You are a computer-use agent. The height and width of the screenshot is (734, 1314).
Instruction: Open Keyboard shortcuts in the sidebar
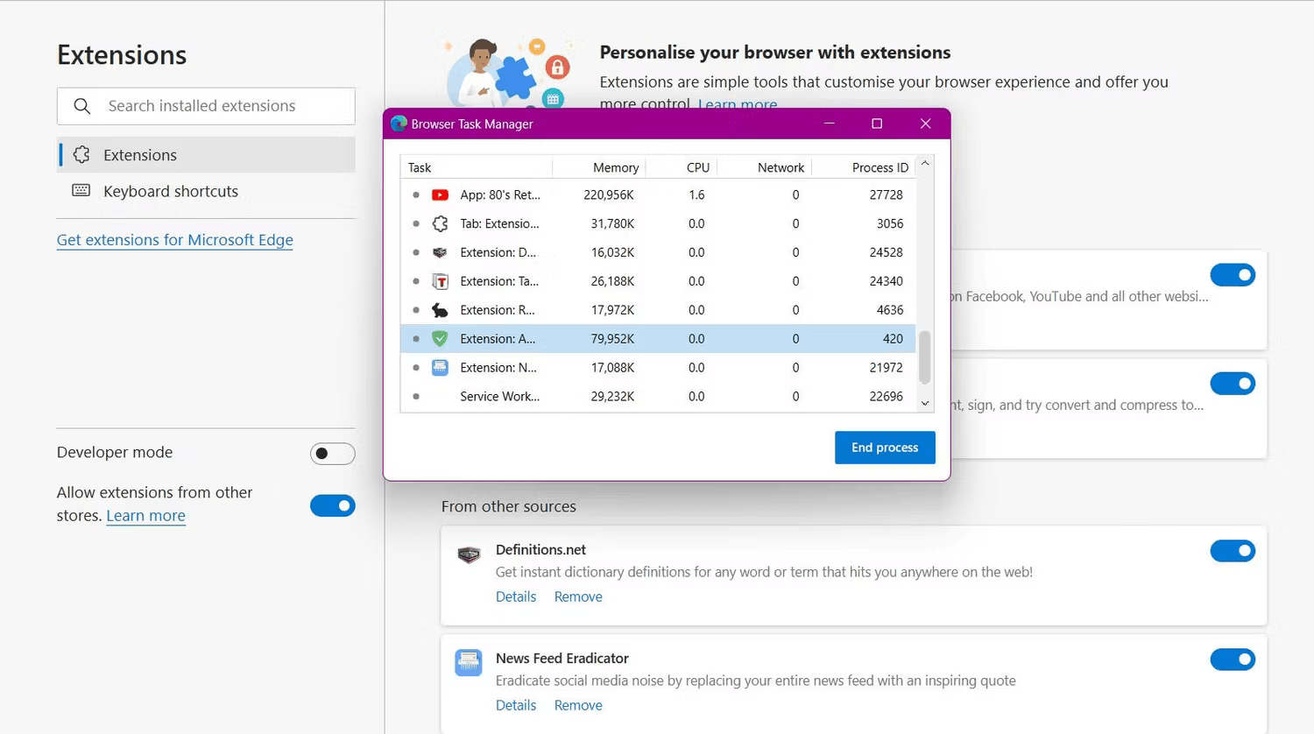coord(207,191)
